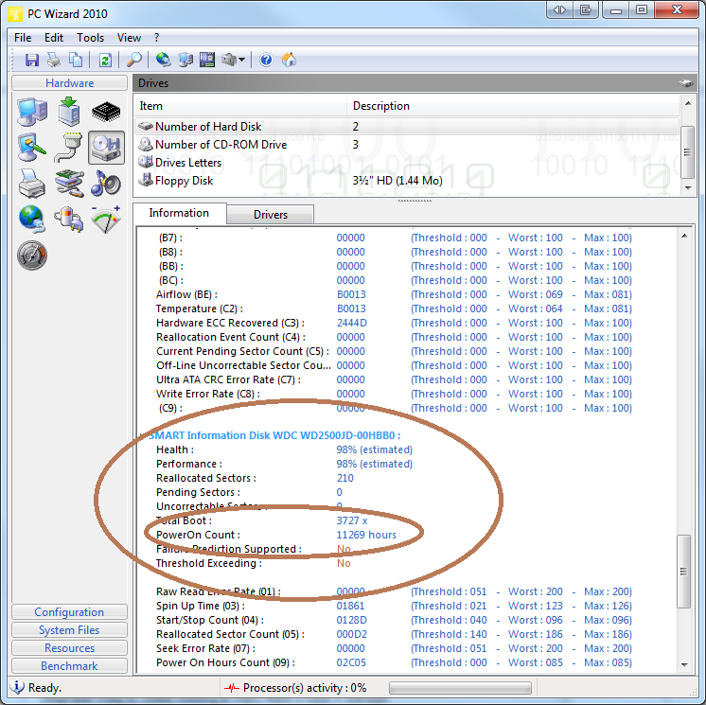Click the up arrow of the top list scrollbar

pyautogui.click(x=688, y=103)
